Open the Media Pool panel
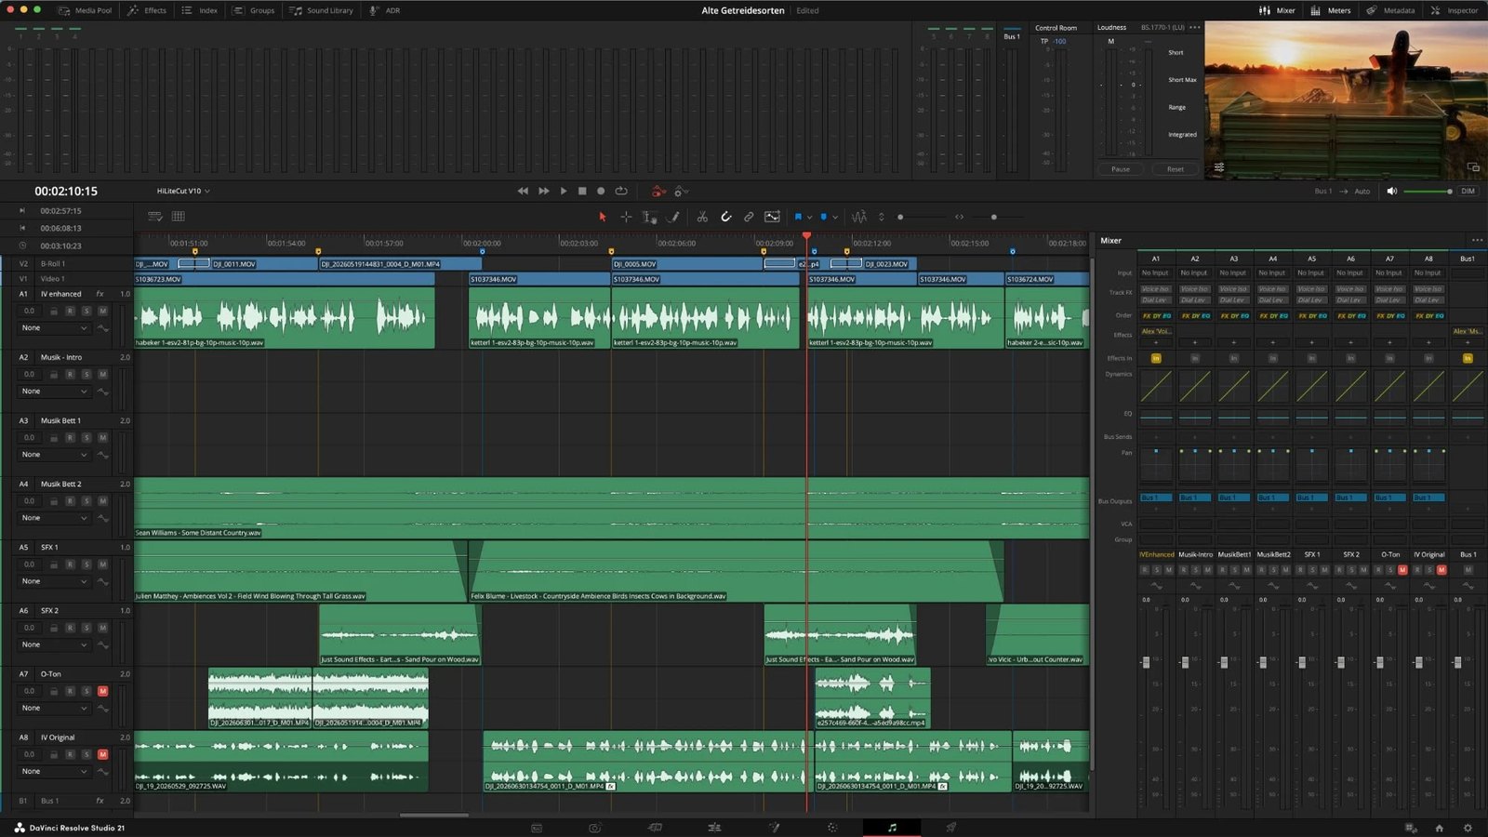The image size is (1488, 837). 85,10
